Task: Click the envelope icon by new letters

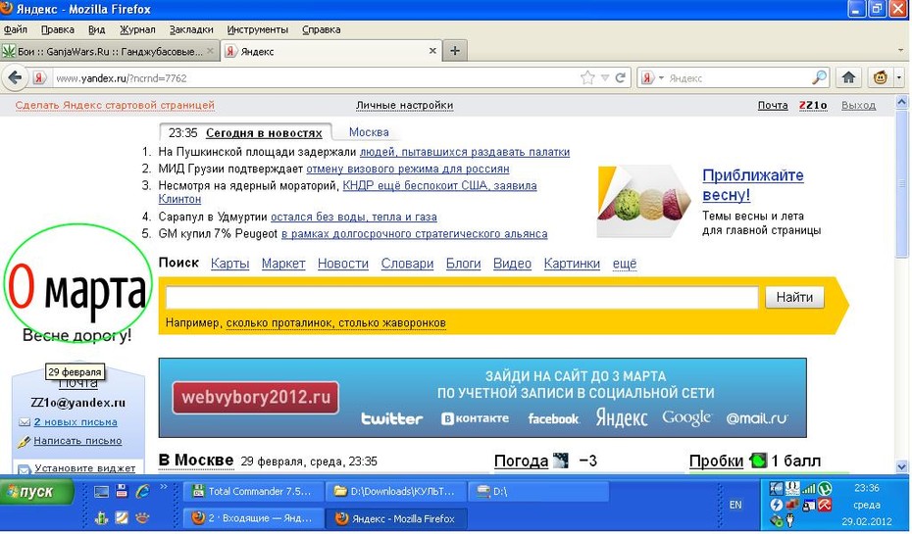Action: [x=24, y=422]
